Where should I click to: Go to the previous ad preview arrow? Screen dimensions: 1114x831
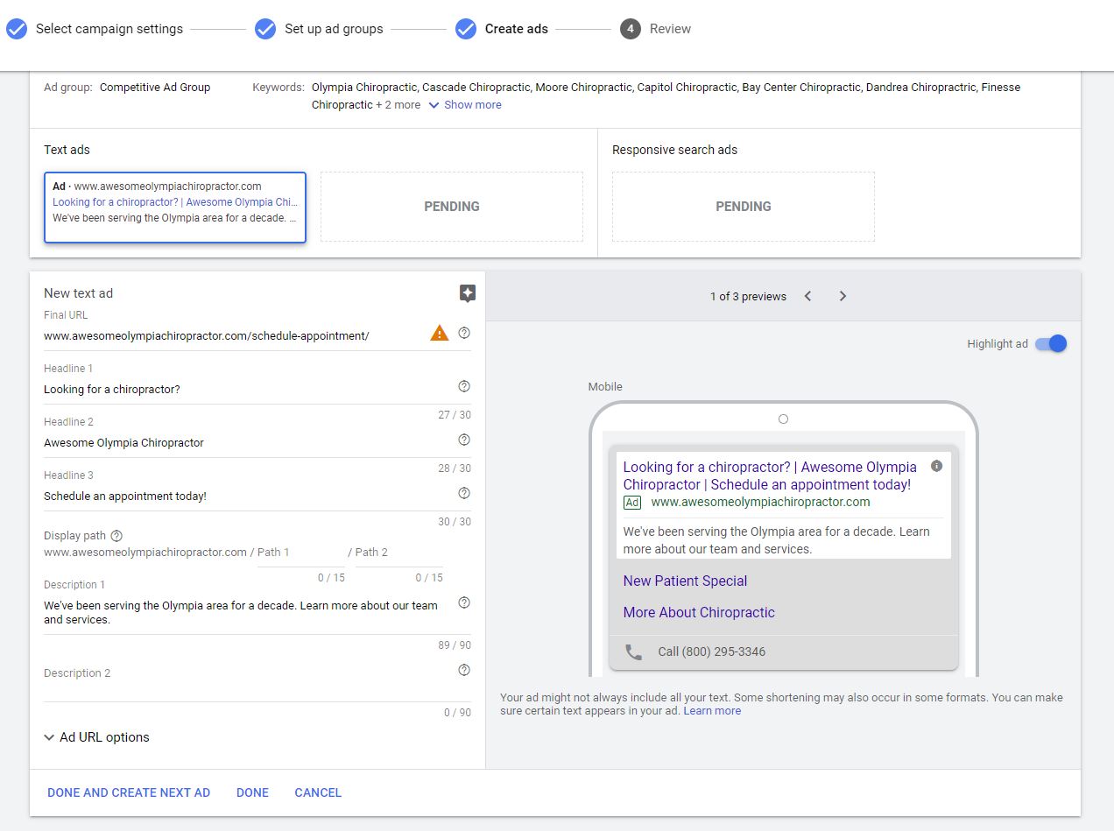coord(807,296)
